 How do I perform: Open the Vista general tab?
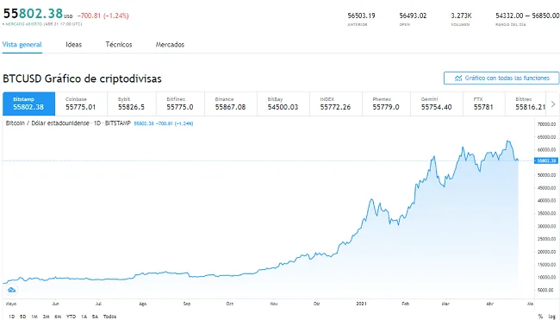pyautogui.click(x=22, y=45)
